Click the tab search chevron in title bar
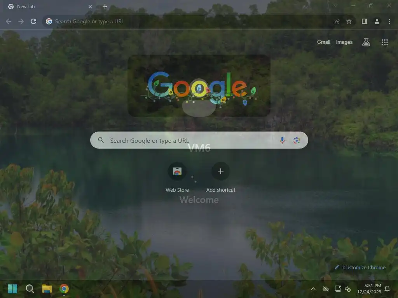 (335, 5)
